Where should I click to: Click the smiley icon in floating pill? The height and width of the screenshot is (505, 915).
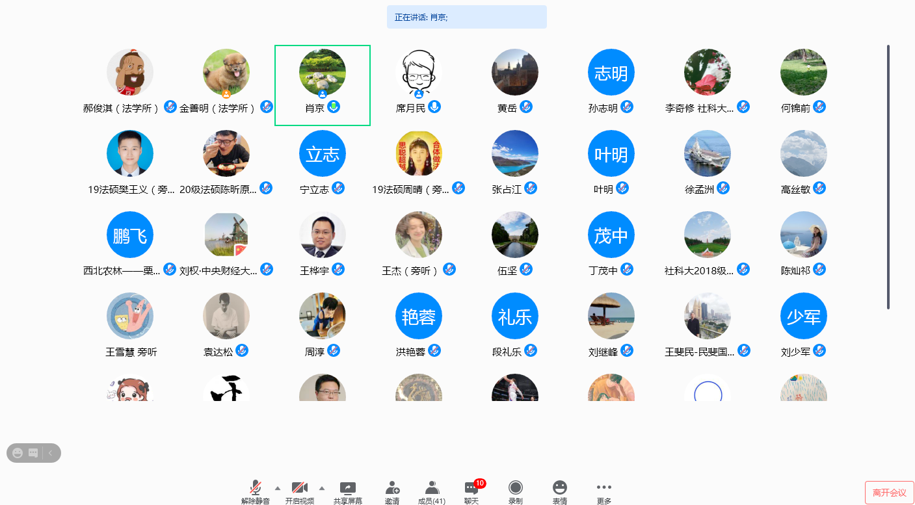click(18, 453)
